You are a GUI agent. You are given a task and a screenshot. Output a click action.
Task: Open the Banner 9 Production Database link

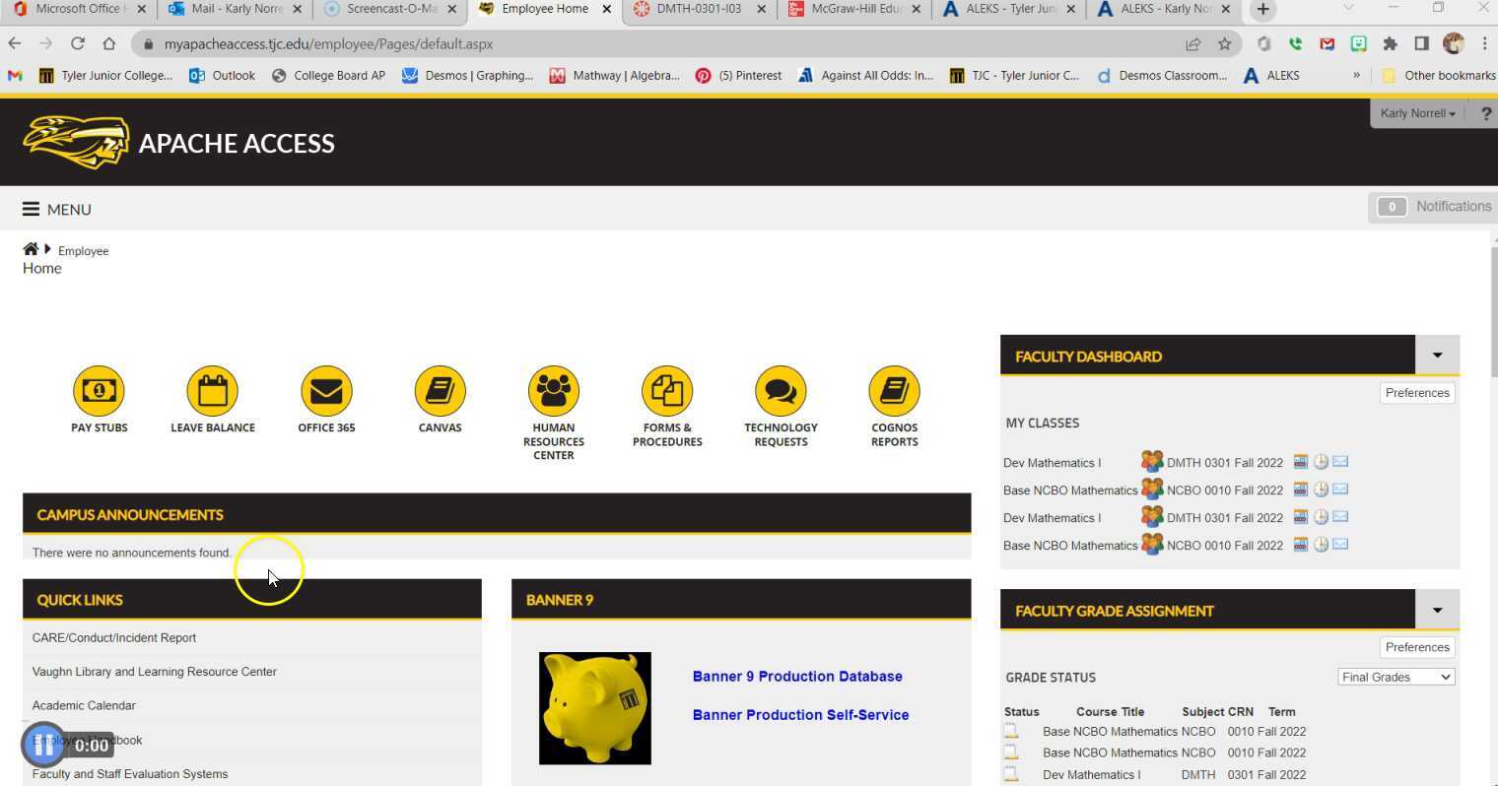pyautogui.click(x=797, y=677)
